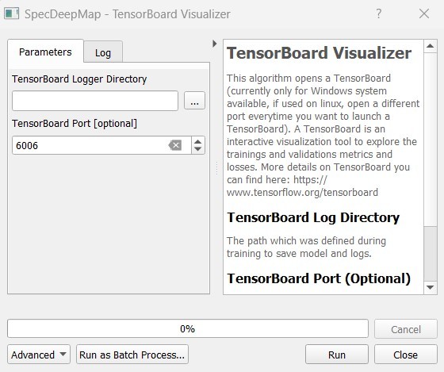Decrease the port with the down arrow
This screenshot has height=372, width=444.
click(198, 149)
